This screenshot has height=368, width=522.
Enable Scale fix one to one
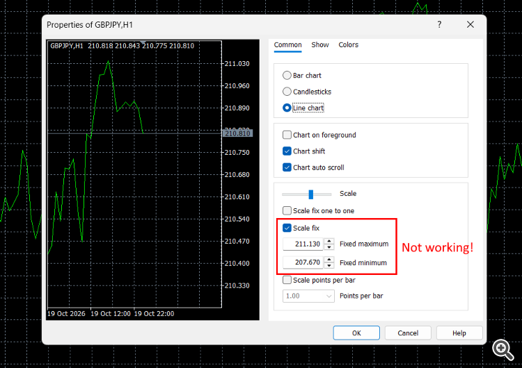click(287, 210)
